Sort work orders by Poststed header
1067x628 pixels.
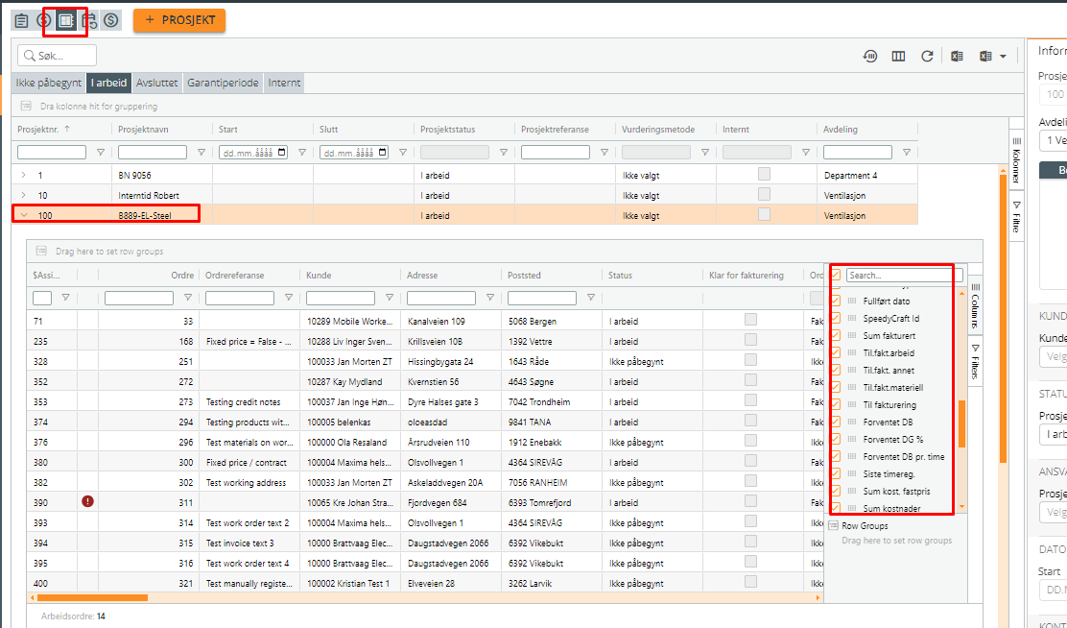[525, 276]
